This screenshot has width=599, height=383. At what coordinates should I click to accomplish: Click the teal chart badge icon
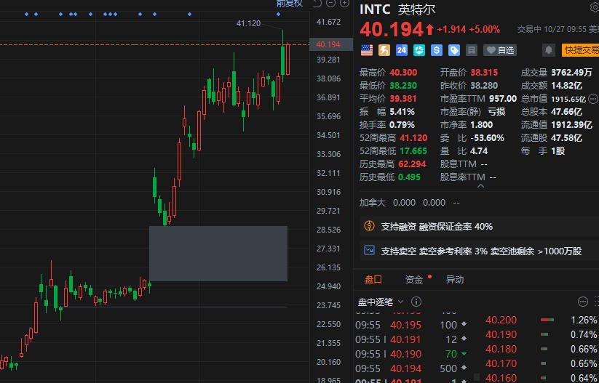click(419, 50)
